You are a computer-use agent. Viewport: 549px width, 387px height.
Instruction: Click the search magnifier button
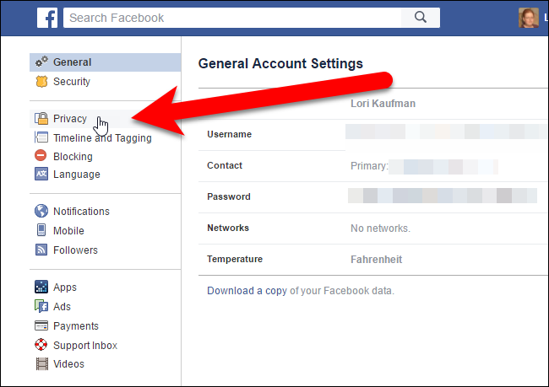click(420, 17)
